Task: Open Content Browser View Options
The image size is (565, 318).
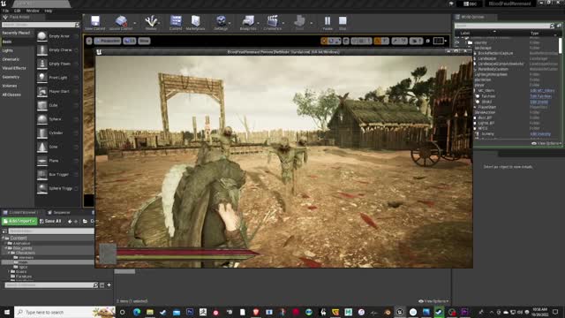Action: [x=433, y=301]
